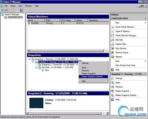Open the Action menu

tap(13, 6)
